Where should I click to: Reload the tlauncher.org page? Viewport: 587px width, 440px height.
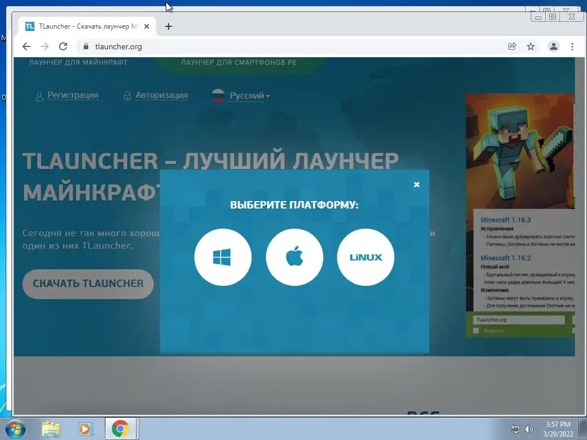click(63, 46)
